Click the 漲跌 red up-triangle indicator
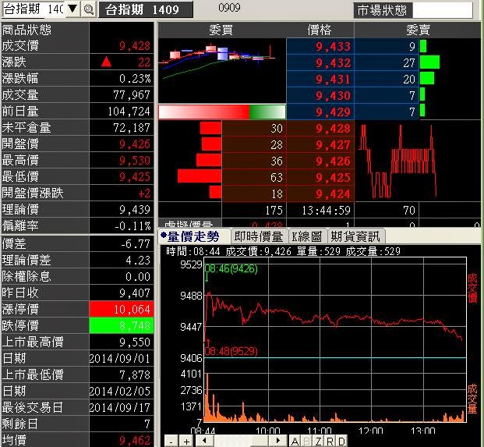 [106, 62]
